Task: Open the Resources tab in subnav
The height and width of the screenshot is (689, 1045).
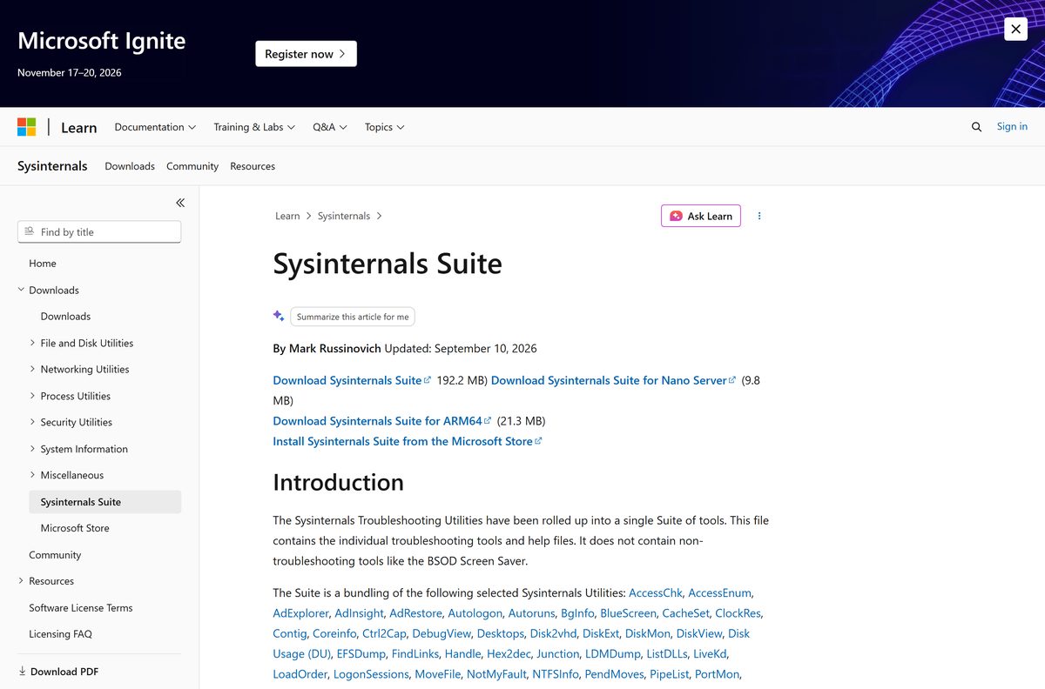Action: 253,166
